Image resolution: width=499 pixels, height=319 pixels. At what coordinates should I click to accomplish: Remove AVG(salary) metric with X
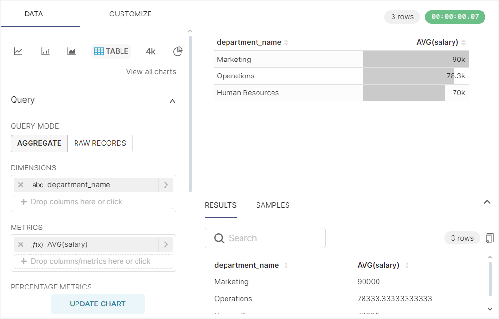click(x=21, y=244)
